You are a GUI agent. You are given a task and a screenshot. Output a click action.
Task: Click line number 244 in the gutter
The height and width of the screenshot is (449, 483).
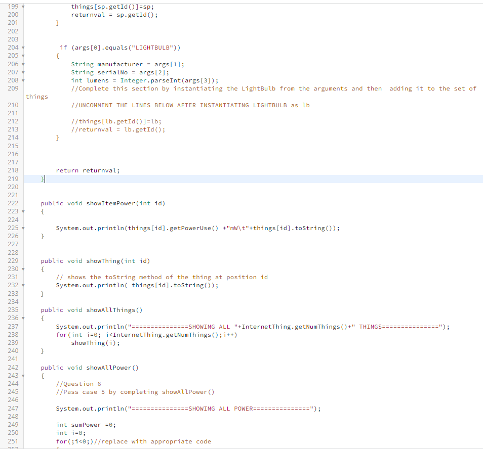pos(13,383)
